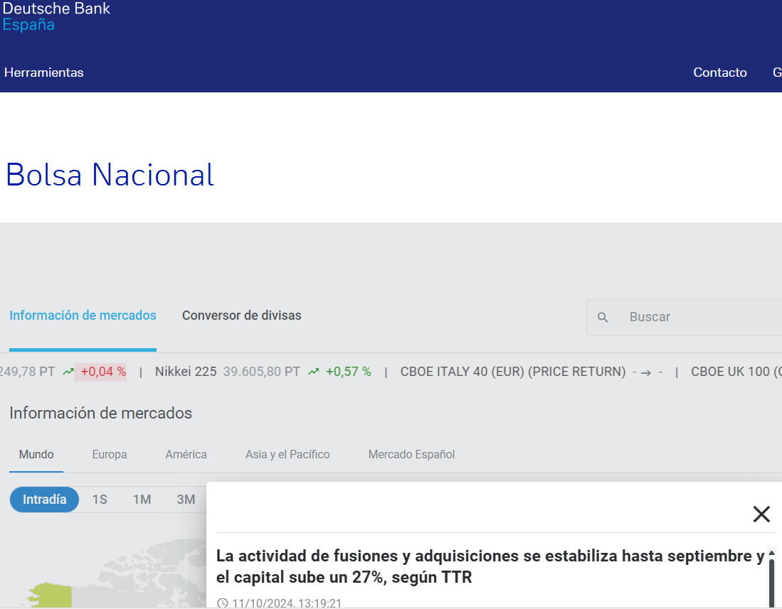The image size is (782, 609).
Task: Switch chart range to 1S
Action: [x=100, y=500]
